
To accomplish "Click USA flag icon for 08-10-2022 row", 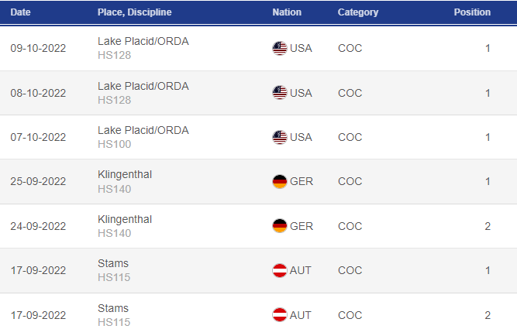I will coord(280,93).
